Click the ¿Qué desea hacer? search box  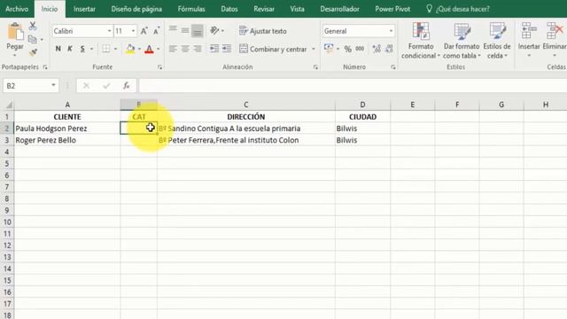click(458, 9)
